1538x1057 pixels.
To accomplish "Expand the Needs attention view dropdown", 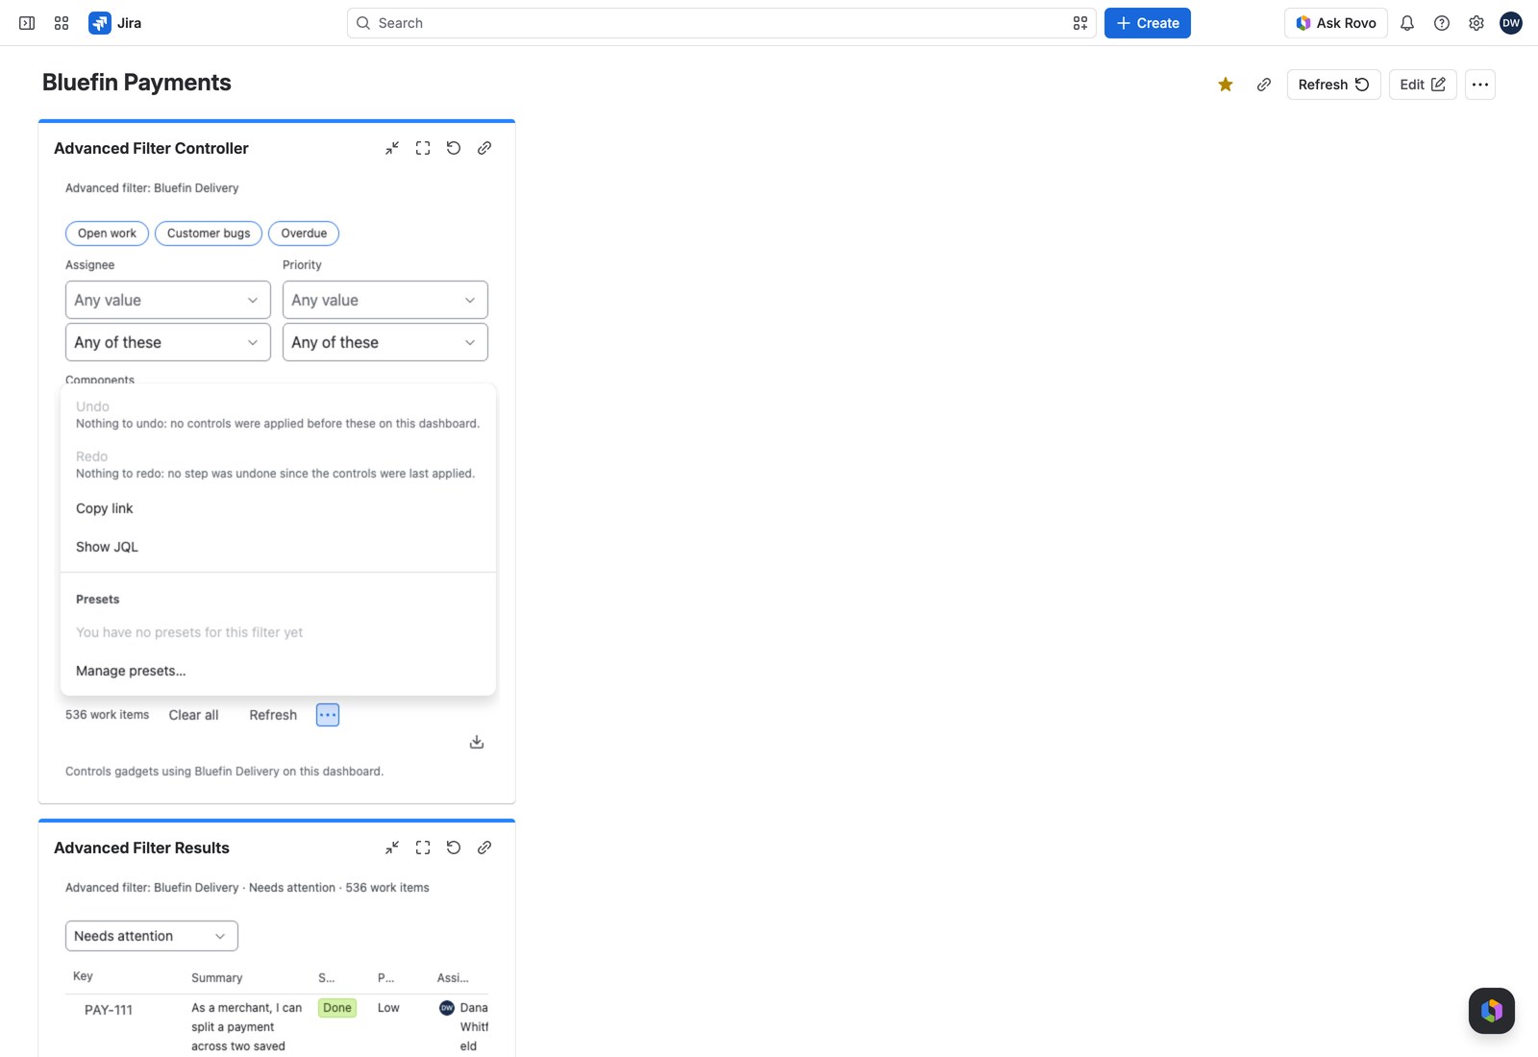I will [x=152, y=936].
